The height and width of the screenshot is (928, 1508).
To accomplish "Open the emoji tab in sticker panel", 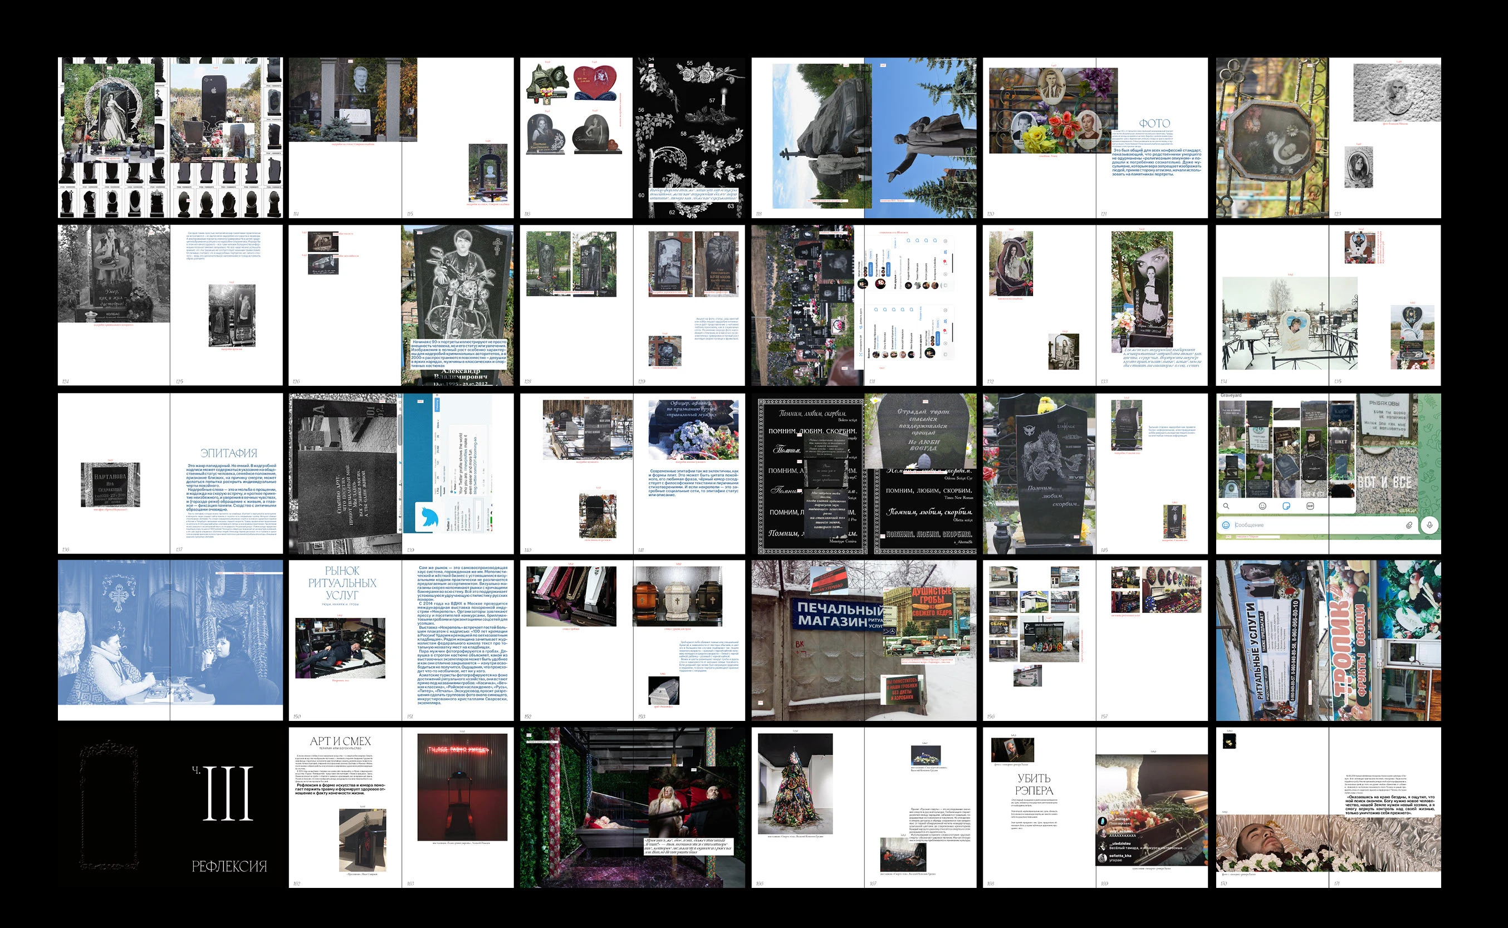I will 1262,505.
